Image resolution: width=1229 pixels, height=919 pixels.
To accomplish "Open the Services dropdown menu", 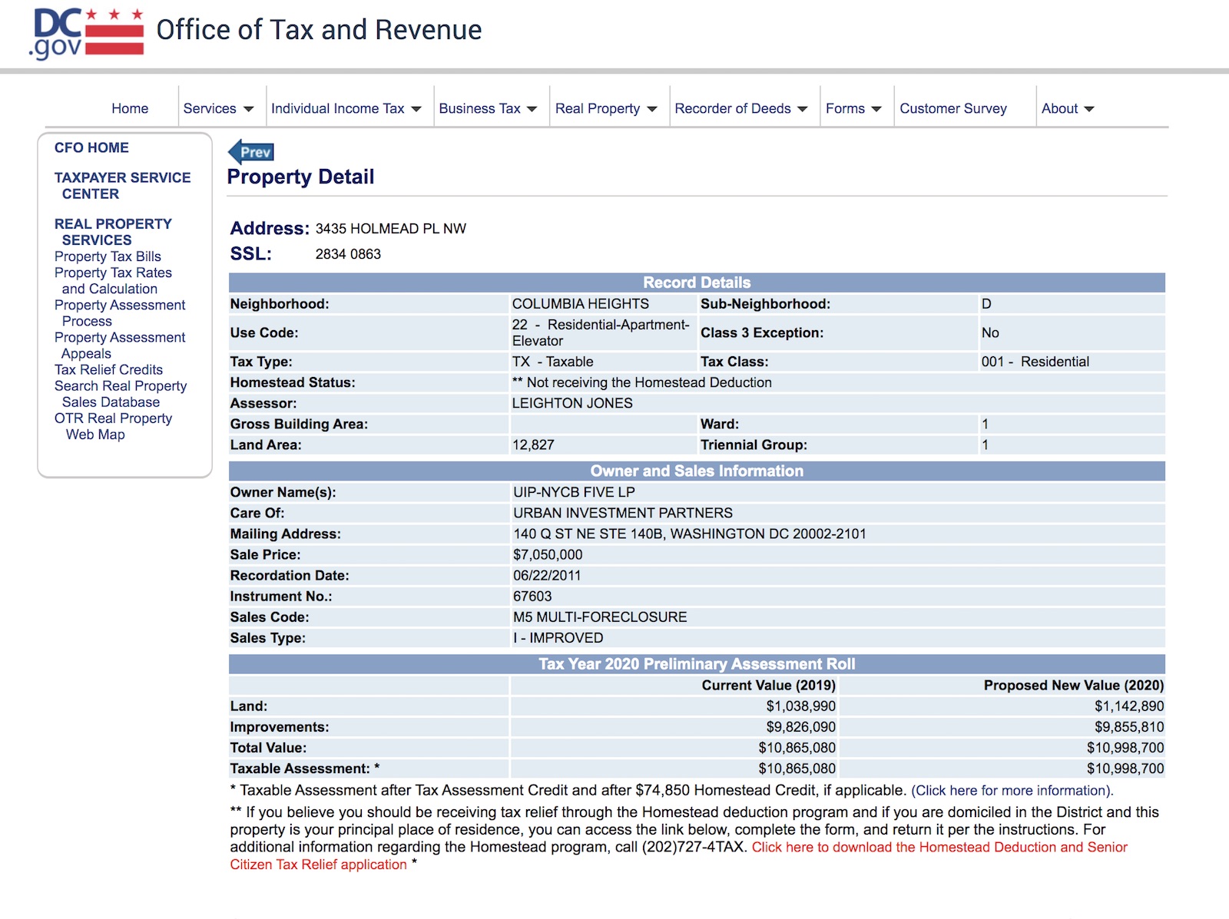I will click(218, 109).
